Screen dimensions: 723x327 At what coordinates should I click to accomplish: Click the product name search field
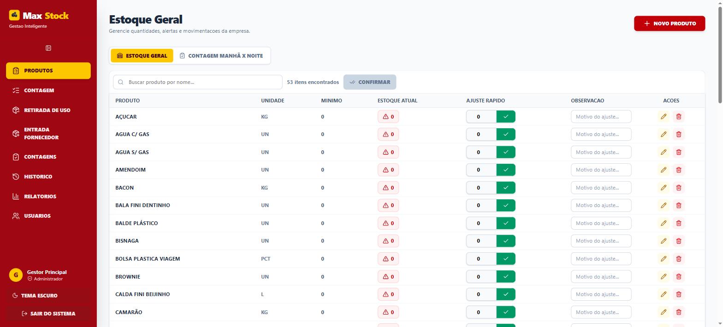pos(198,82)
